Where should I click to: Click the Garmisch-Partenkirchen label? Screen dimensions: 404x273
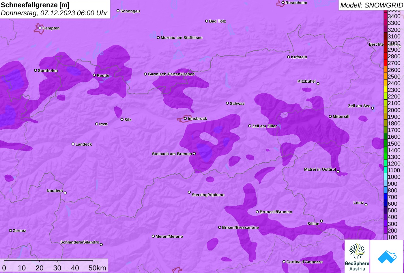pos(171,74)
